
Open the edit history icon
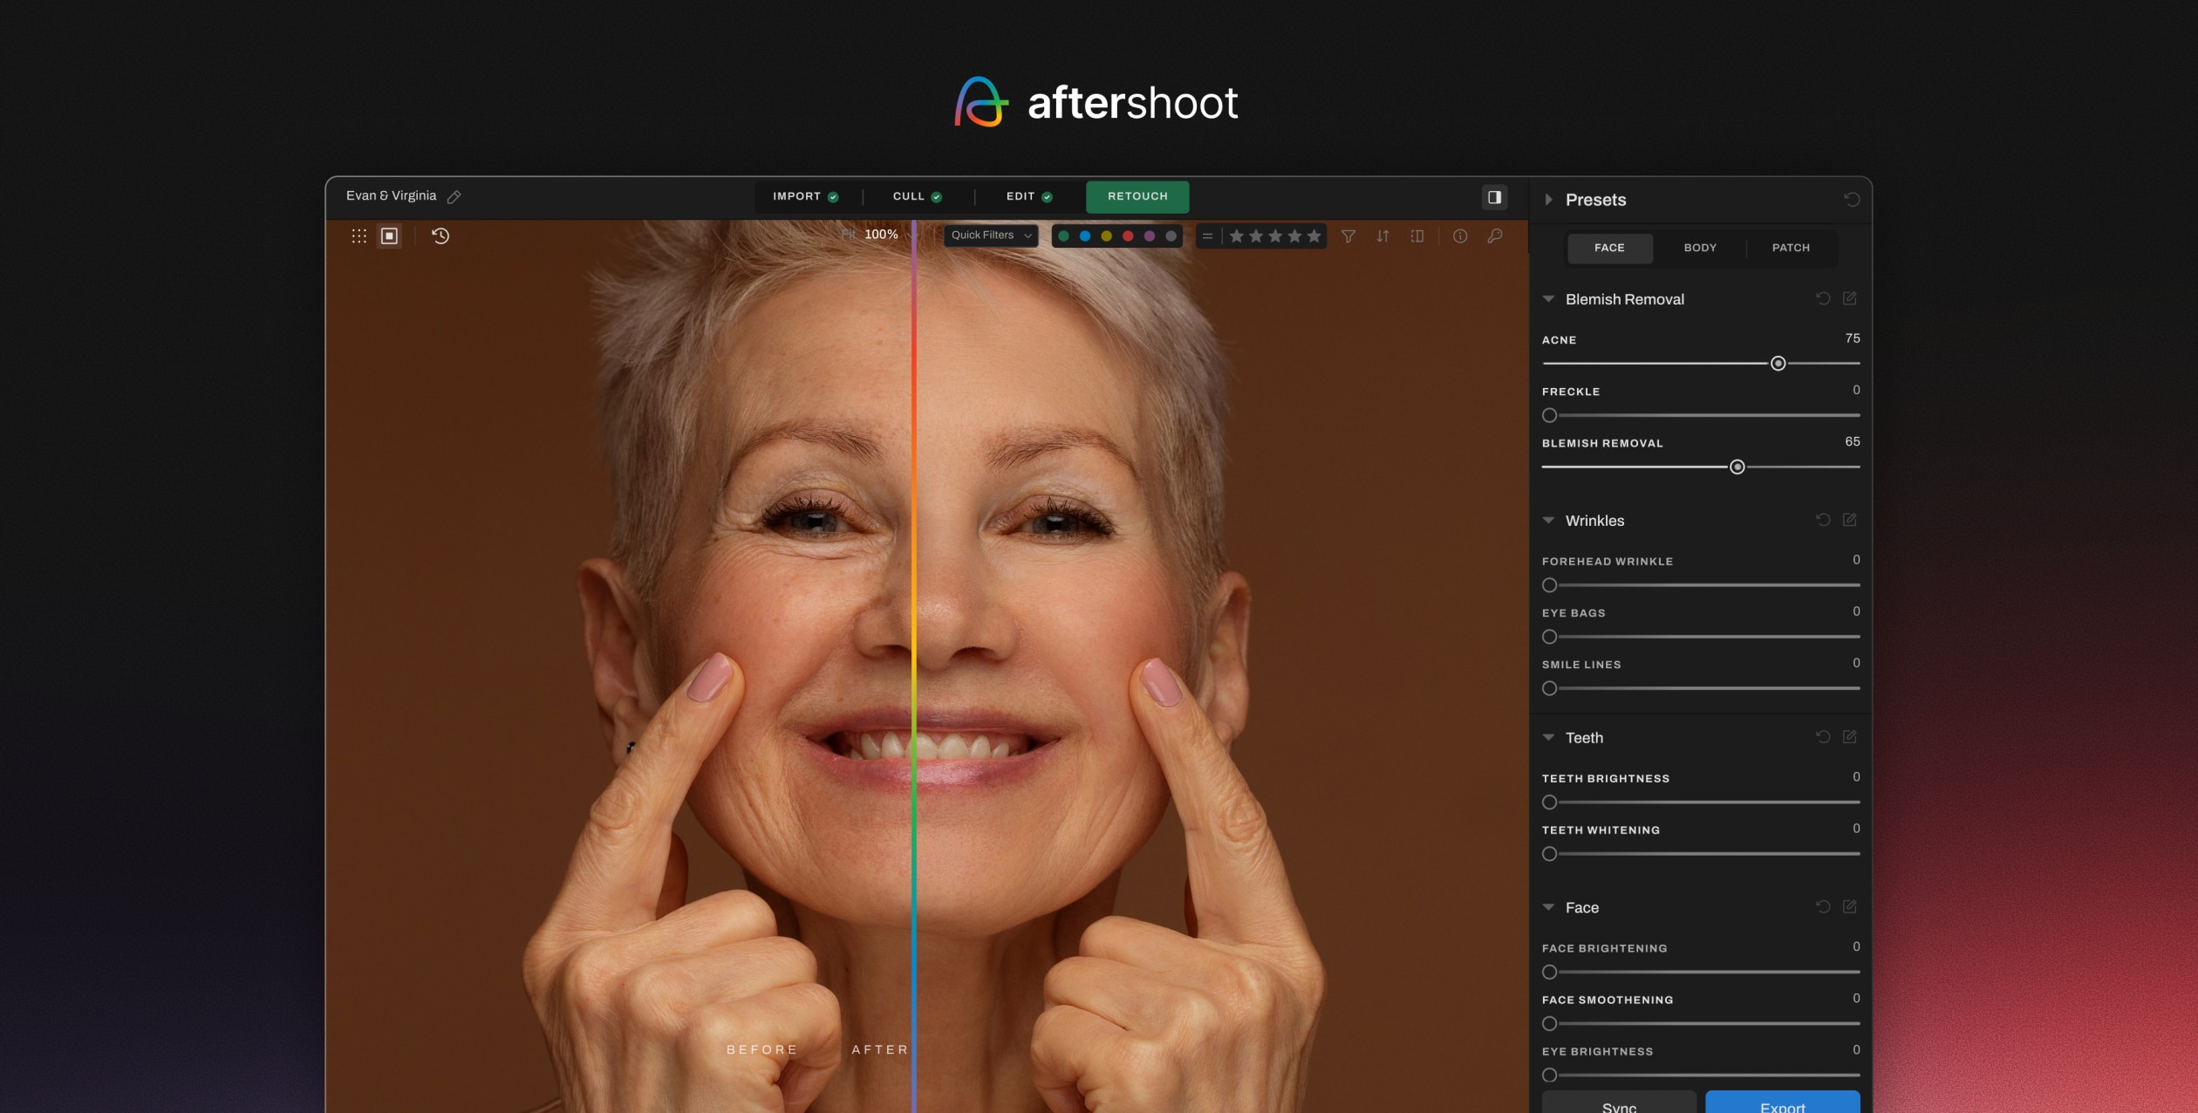pyautogui.click(x=440, y=236)
